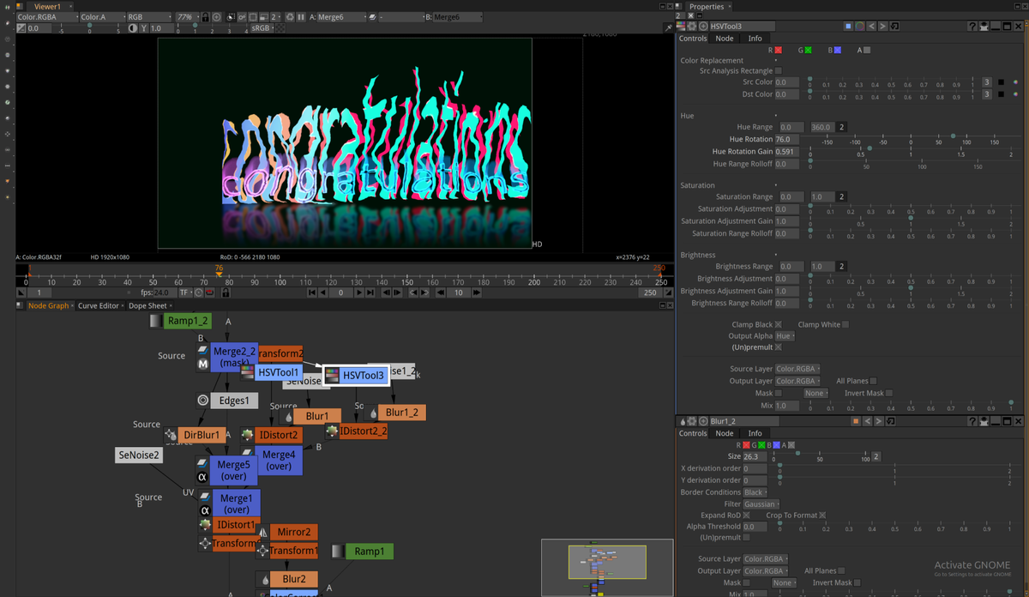Image resolution: width=1029 pixels, height=597 pixels.
Task: Toggle the viewer gain icon
Action: (21, 28)
